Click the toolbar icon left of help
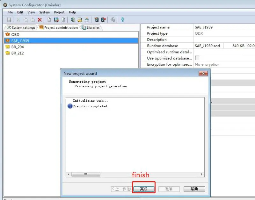Image resolution: width=255 pixels, height=200 pixels. click(113, 20)
